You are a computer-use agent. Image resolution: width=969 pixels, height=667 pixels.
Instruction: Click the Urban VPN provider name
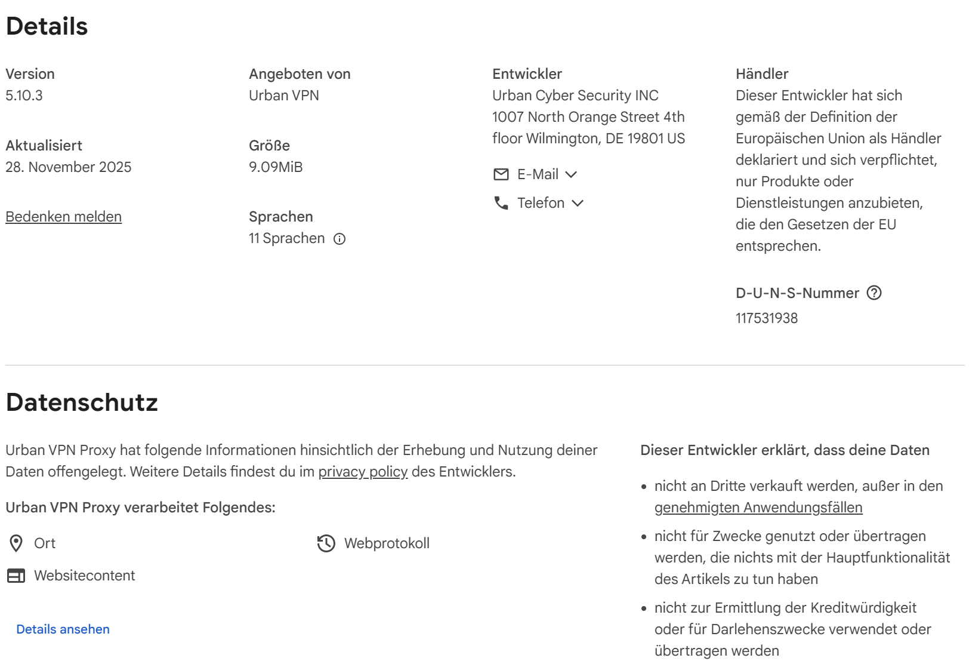click(284, 96)
